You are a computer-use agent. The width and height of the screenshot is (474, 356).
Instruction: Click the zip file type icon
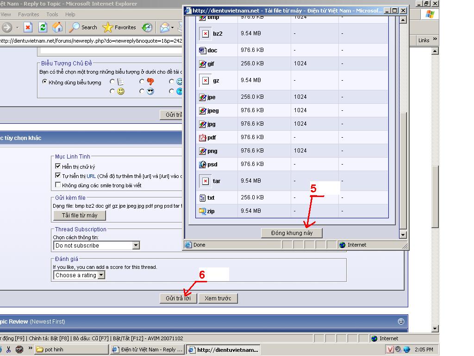pyautogui.click(x=203, y=211)
